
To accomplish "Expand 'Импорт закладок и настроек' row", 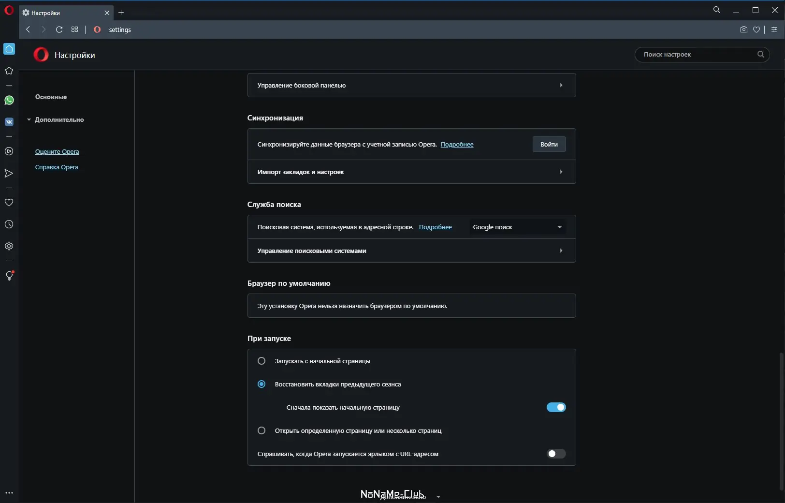I will pyautogui.click(x=412, y=172).
